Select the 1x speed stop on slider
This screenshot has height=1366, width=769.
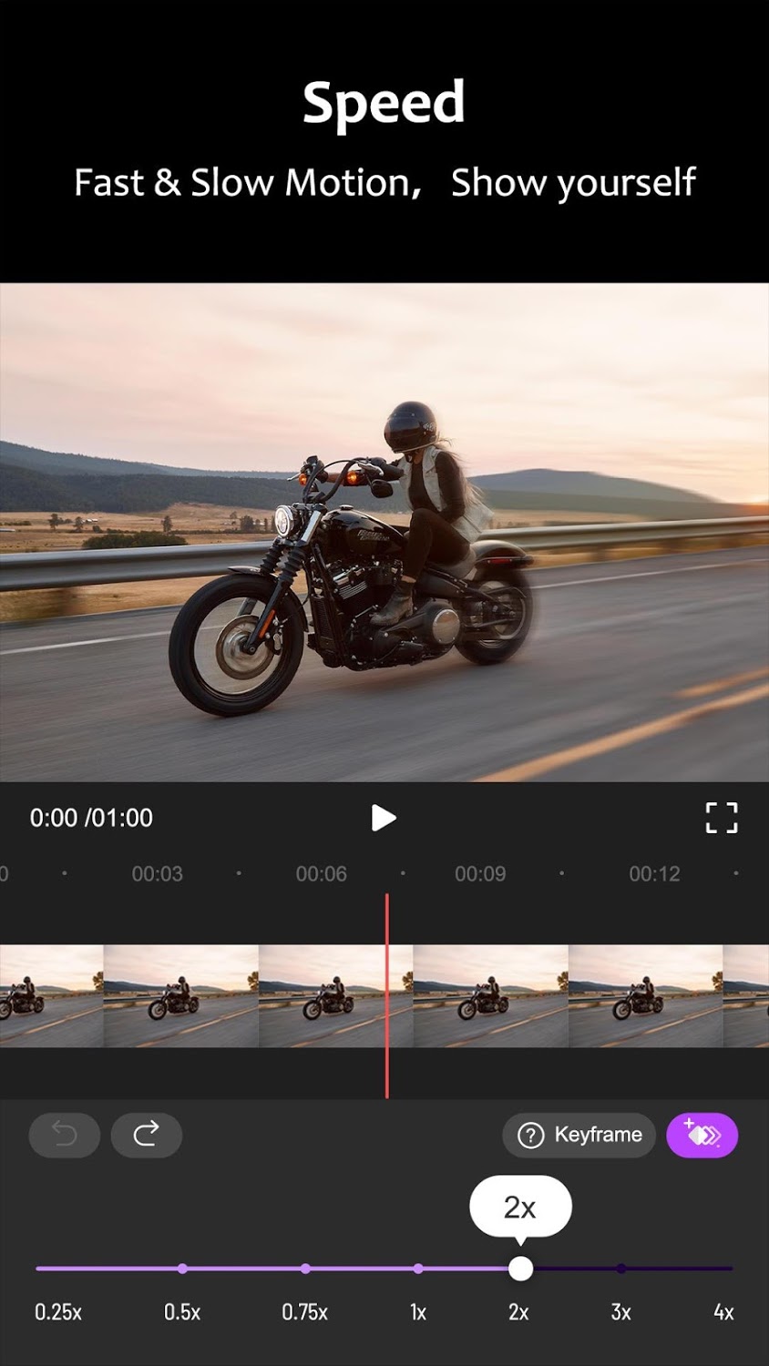point(418,1268)
